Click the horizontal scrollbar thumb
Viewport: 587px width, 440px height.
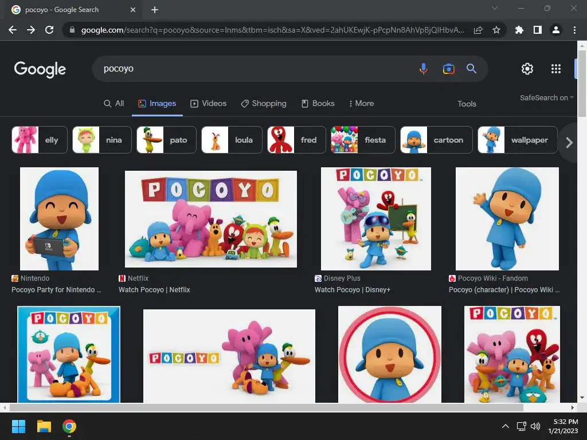(x=266, y=407)
